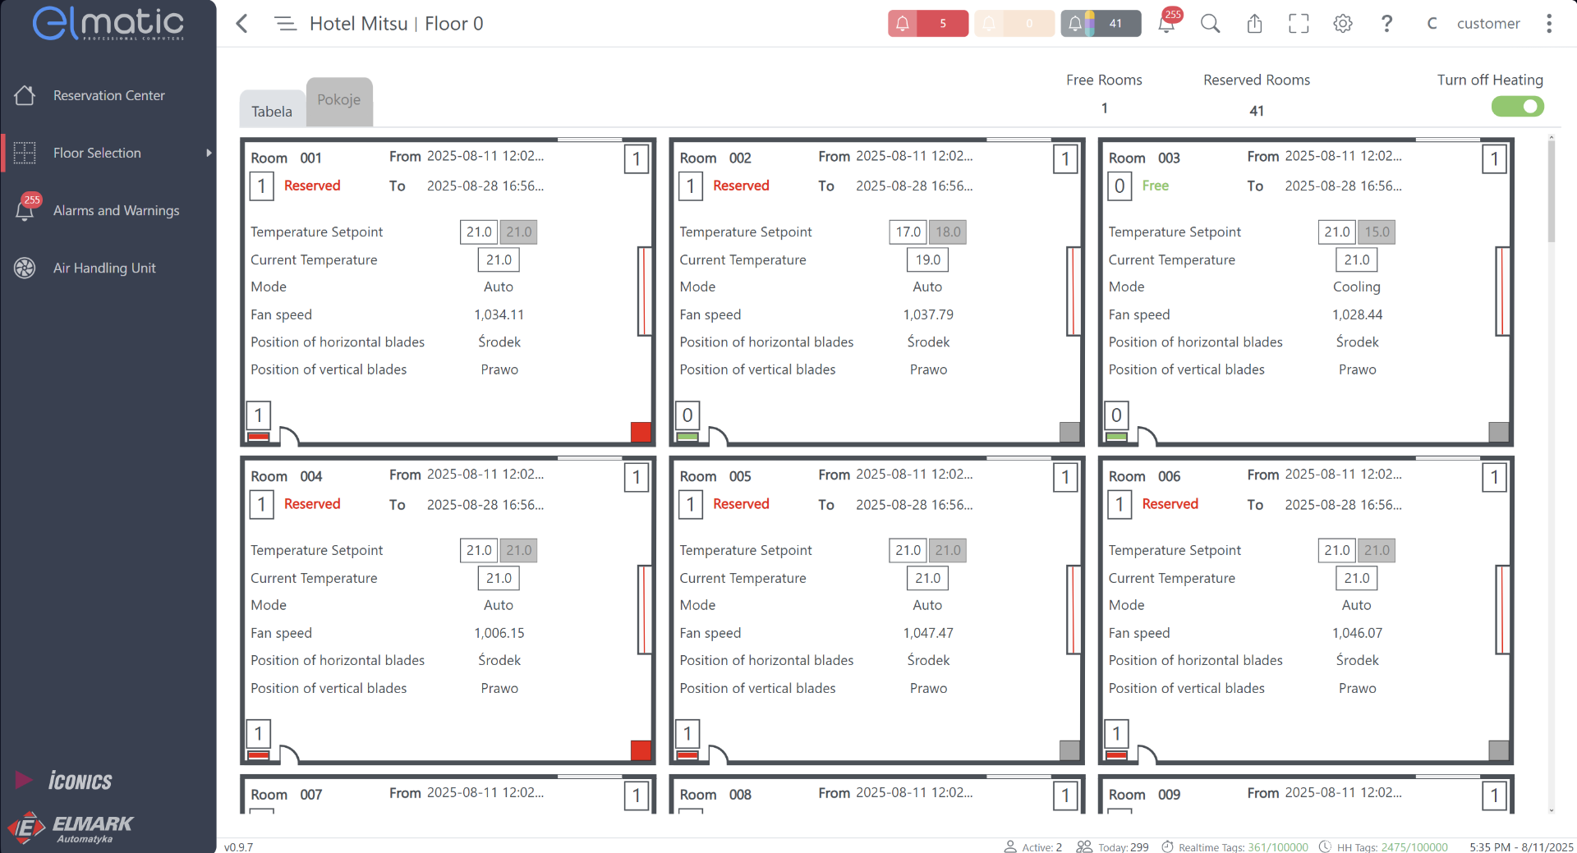Switch to the Tabela tab
The image size is (1577, 853).
pos(272,111)
